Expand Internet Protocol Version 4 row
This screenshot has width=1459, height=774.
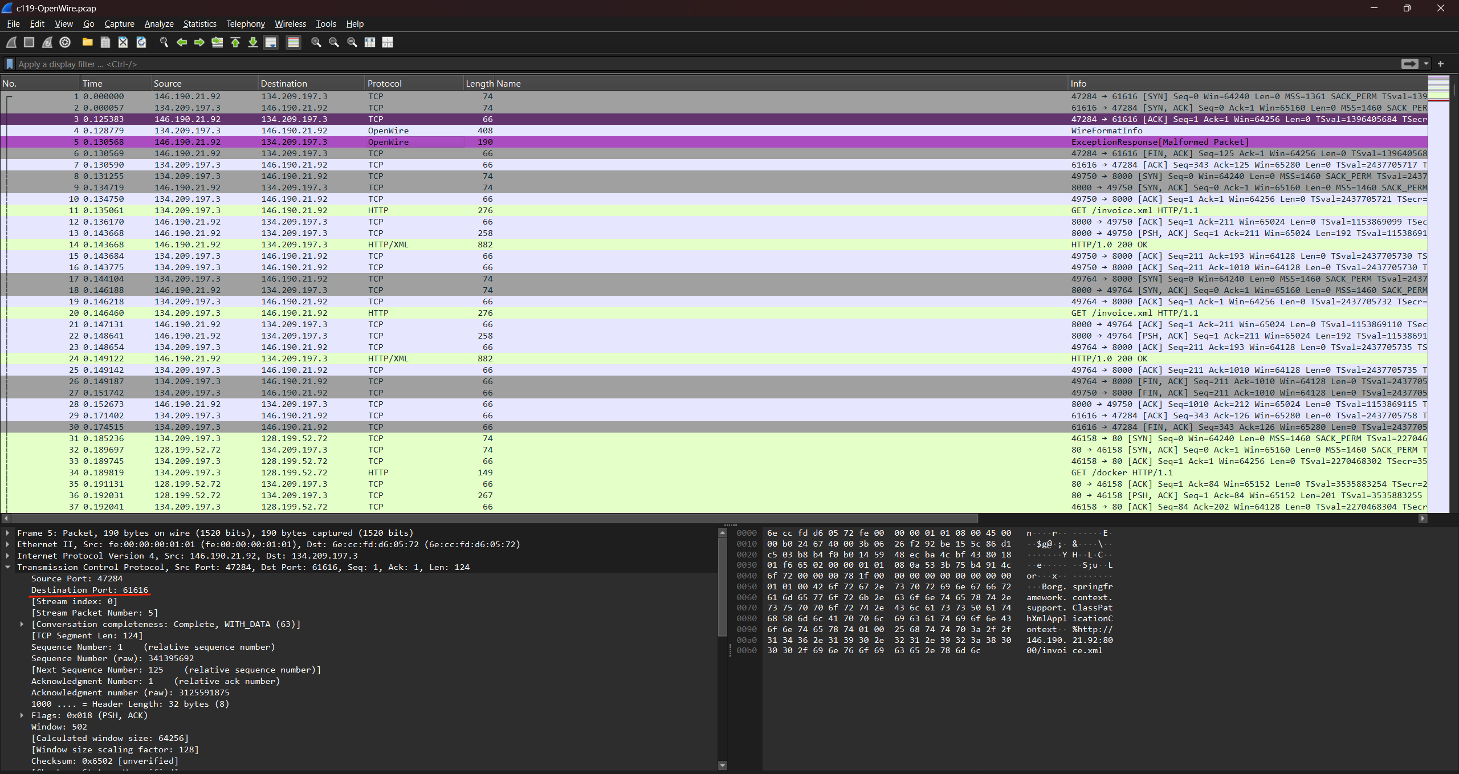[8, 556]
